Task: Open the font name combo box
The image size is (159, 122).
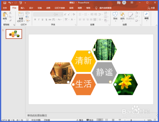Action: pyautogui.click(x=44, y=14)
